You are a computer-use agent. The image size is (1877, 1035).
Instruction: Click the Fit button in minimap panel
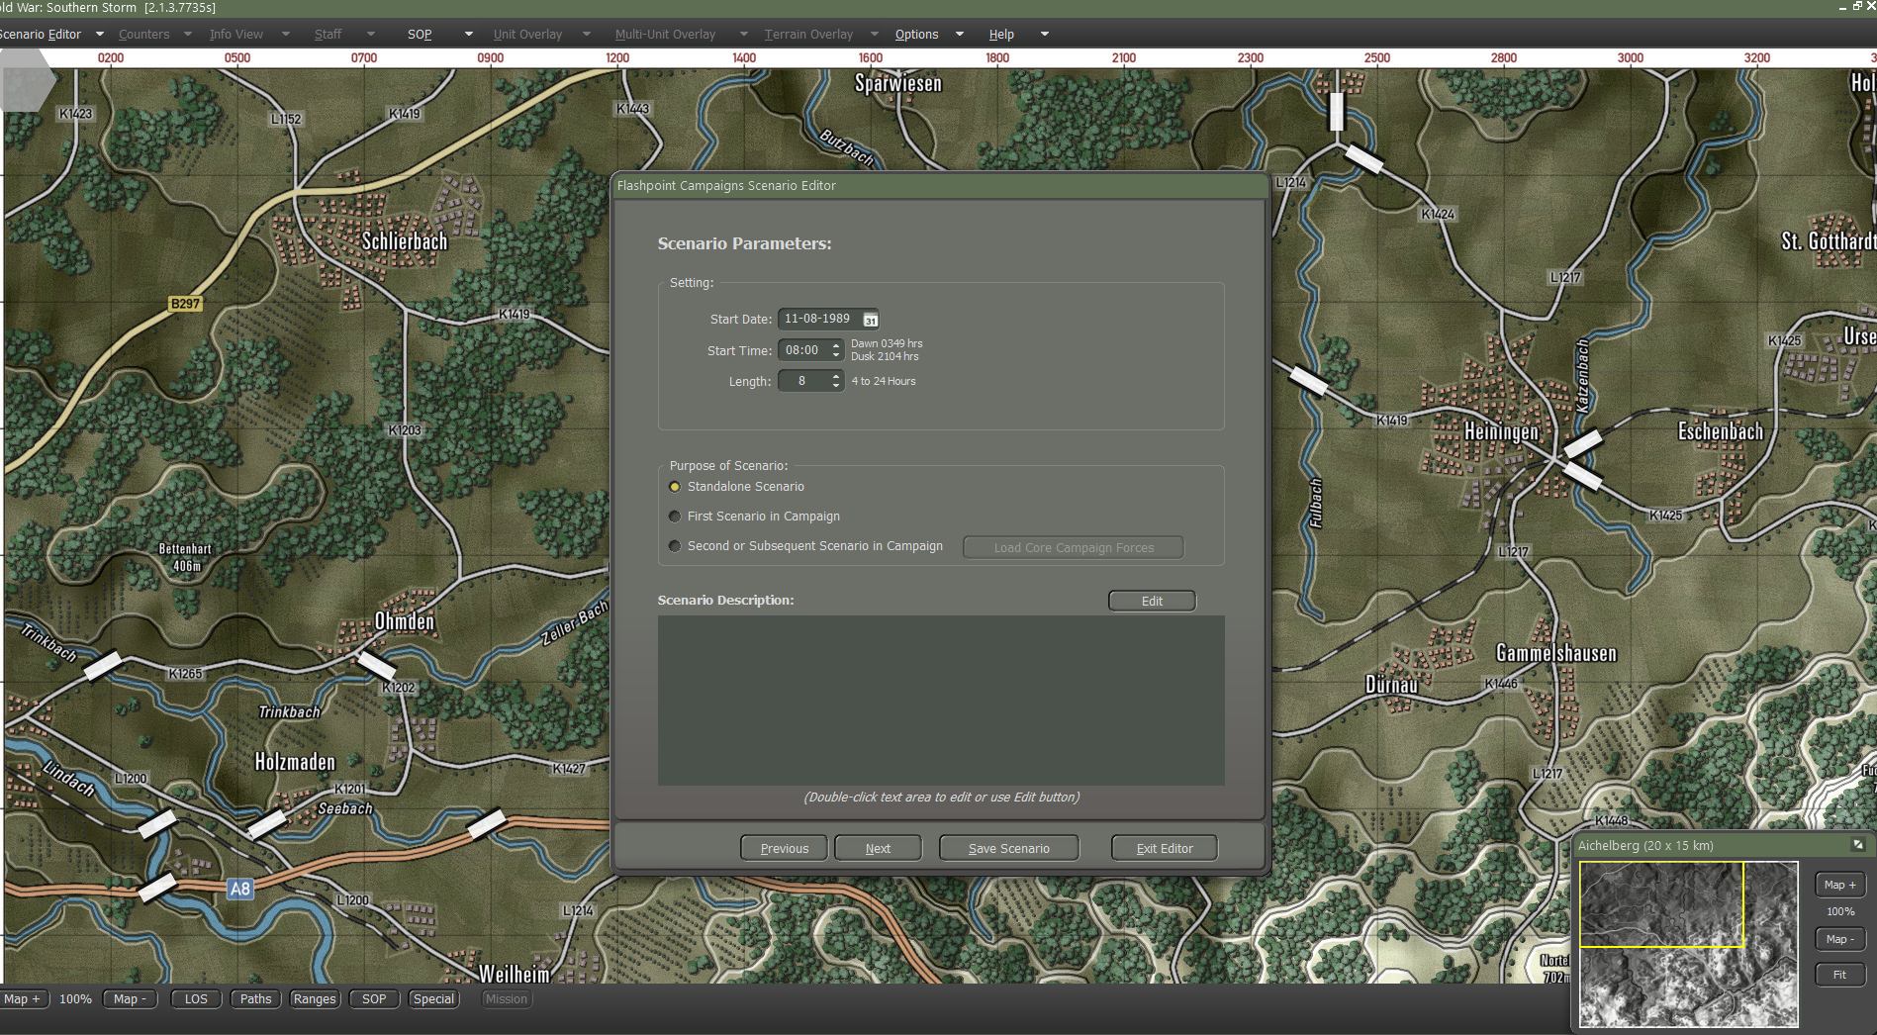coord(1840,975)
